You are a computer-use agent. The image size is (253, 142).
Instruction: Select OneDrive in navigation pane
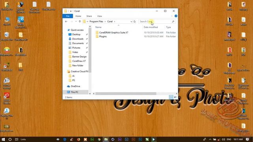[74, 86]
